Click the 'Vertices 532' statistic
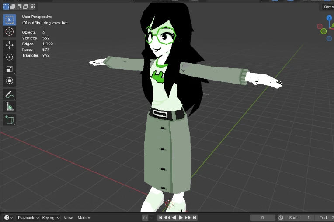This screenshot has height=222, width=334. click(35, 38)
